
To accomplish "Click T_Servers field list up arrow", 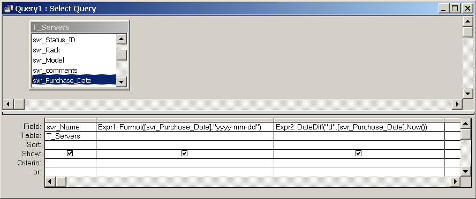I will pos(122,39).
